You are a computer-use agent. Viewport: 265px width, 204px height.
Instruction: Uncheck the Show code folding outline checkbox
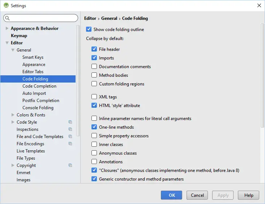(89, 30)
